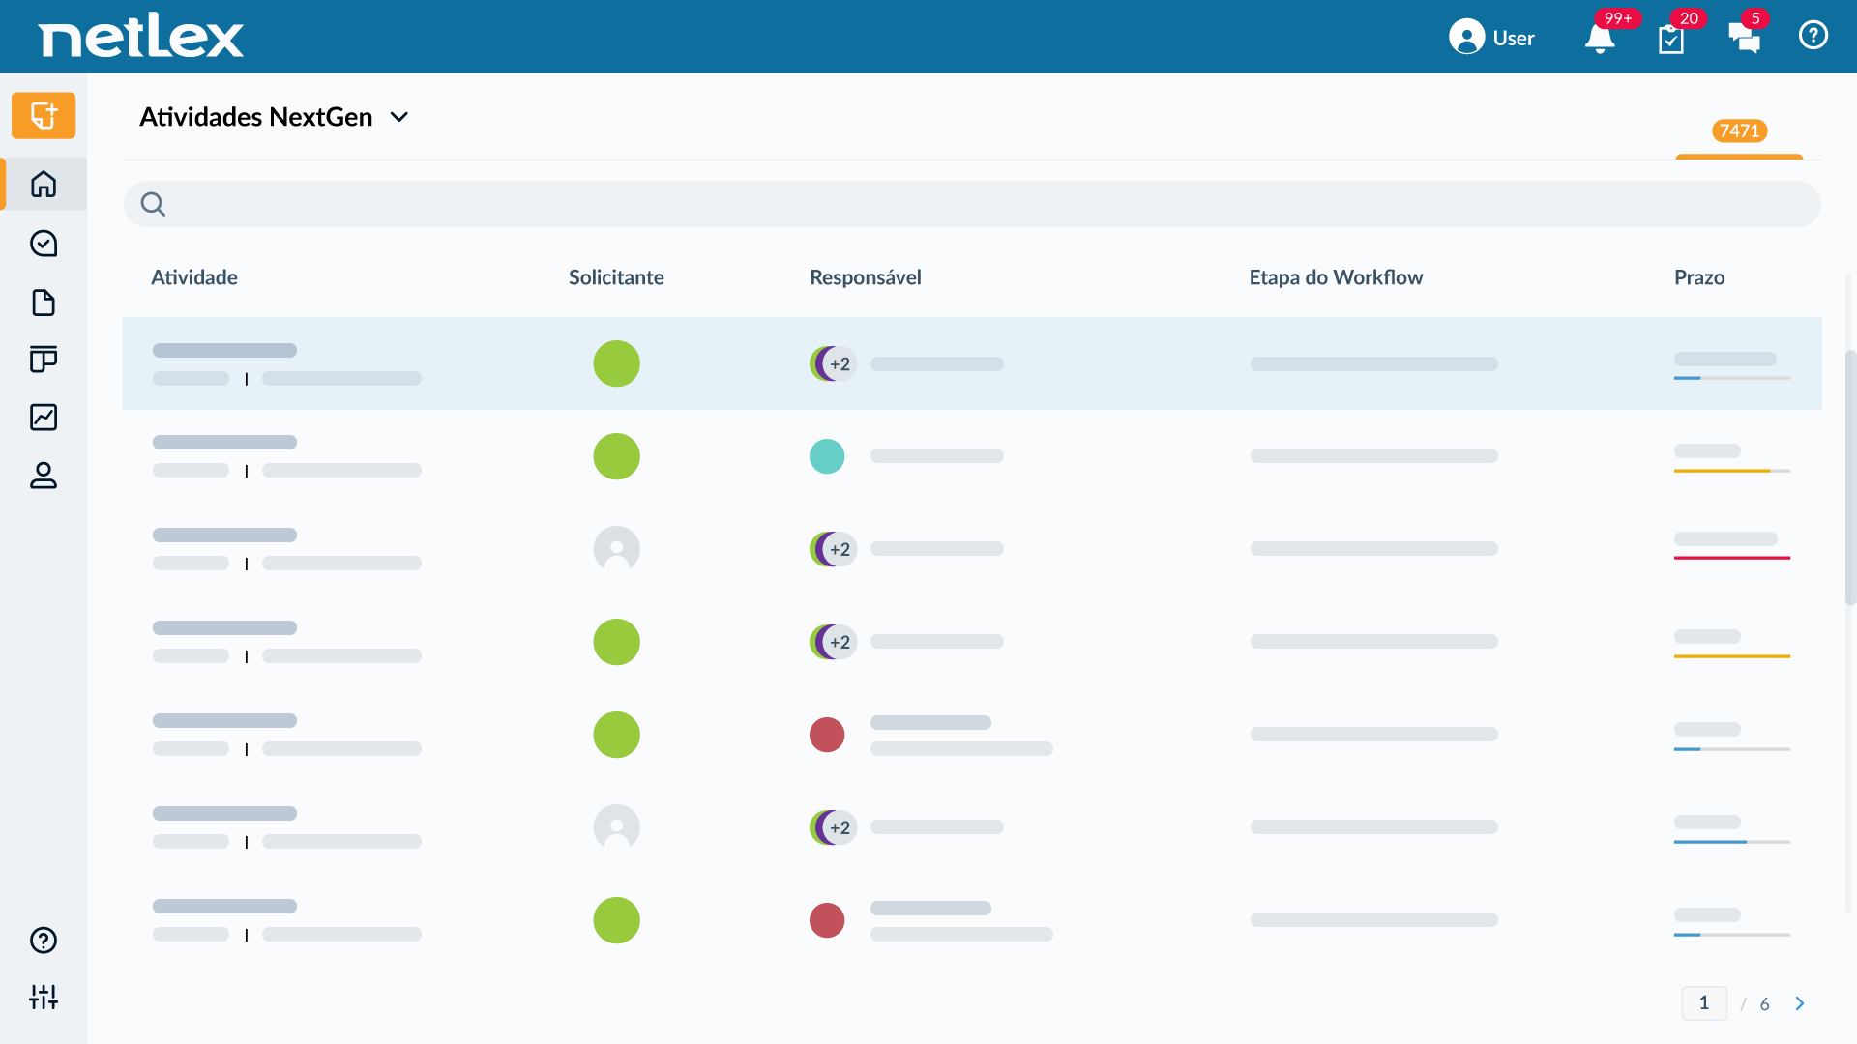
Task: Click the page number 1 field
Action: pyautogui.click(x=1704, y=1003)
